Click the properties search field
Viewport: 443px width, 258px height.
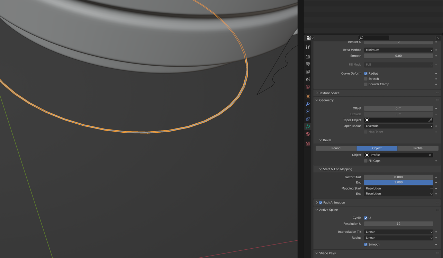pyautogui.click(x=376, y=38)
